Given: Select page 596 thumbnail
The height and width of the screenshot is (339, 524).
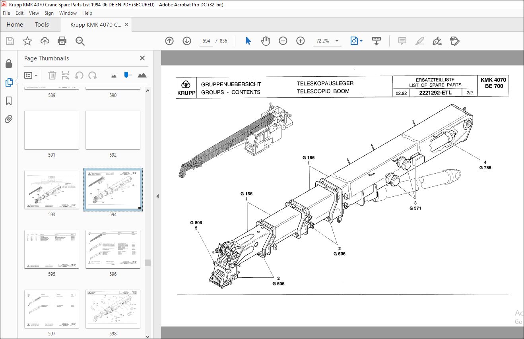Looking at the screenshot, I should click(113, 249).
